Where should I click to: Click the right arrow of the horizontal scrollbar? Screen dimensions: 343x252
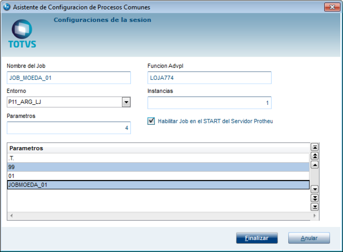coord(314,216)
